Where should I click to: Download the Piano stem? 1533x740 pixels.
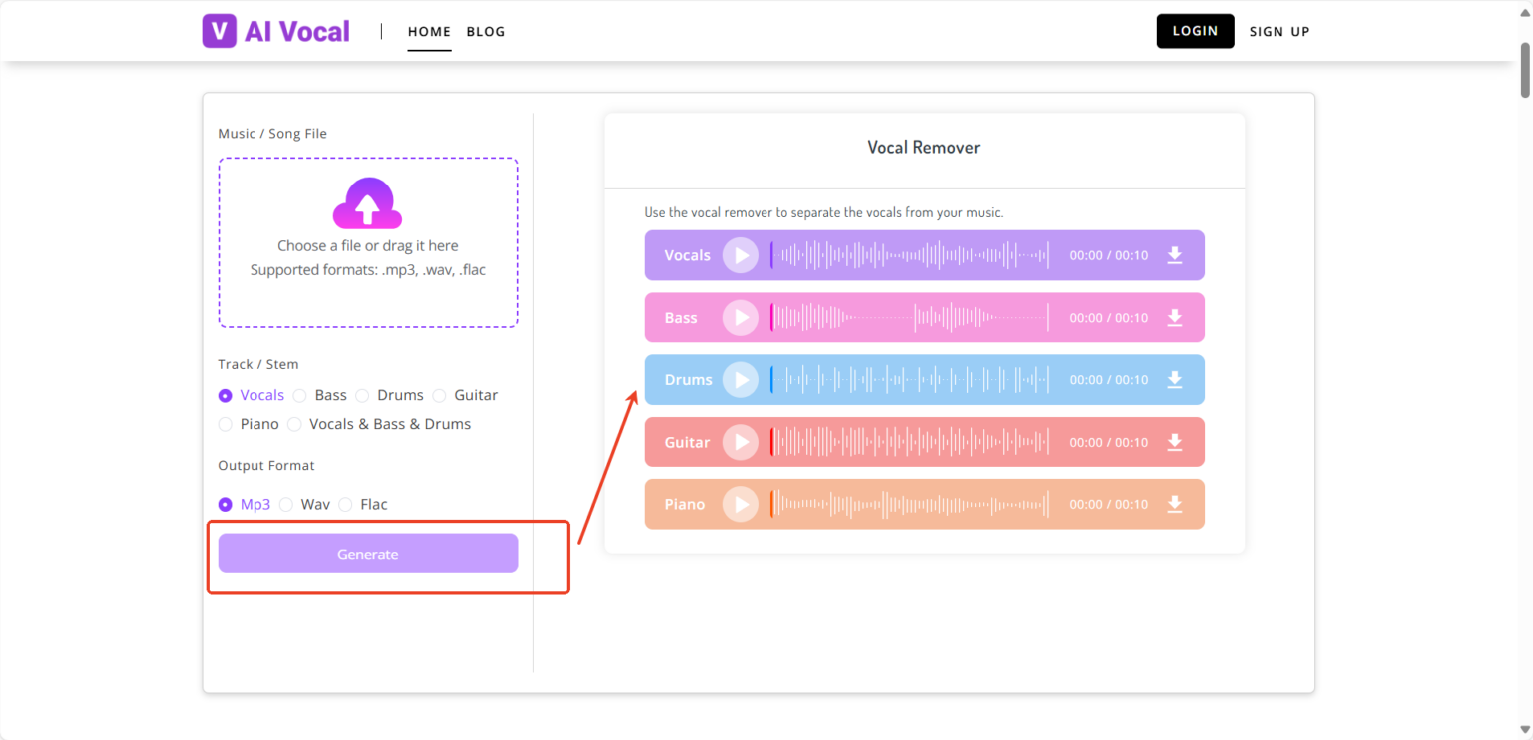pyautogui.click(x=1175, y=504)
